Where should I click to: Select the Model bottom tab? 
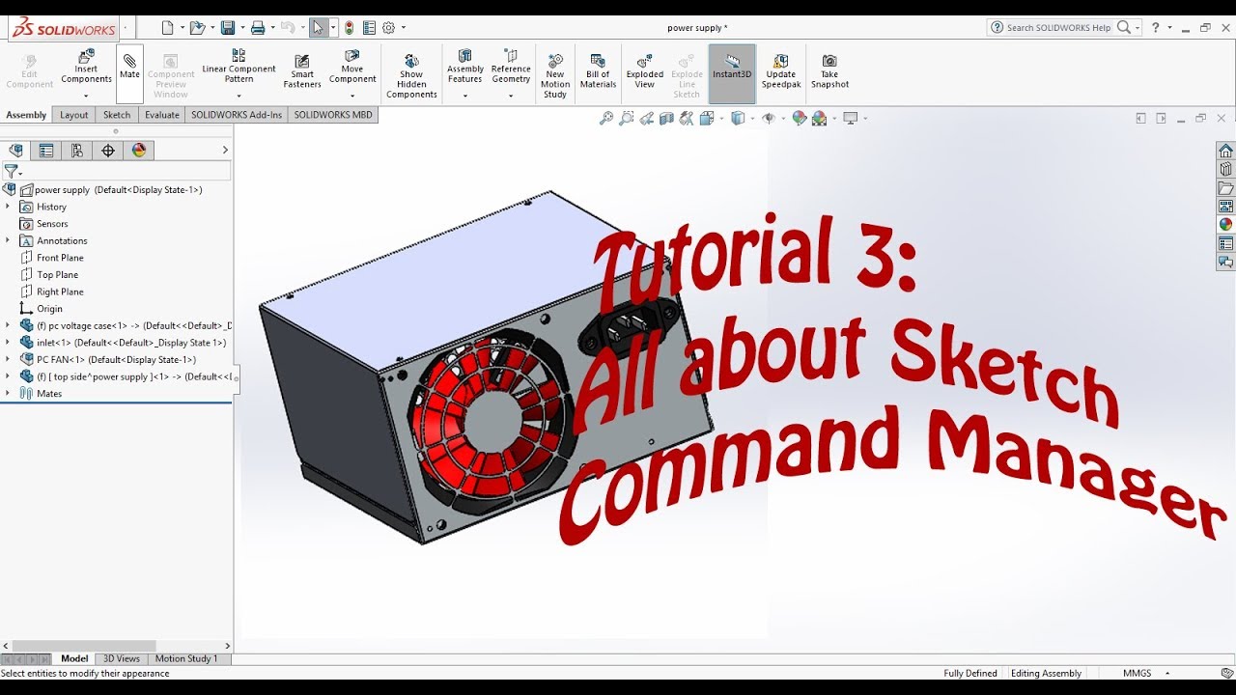click(74, 659)
